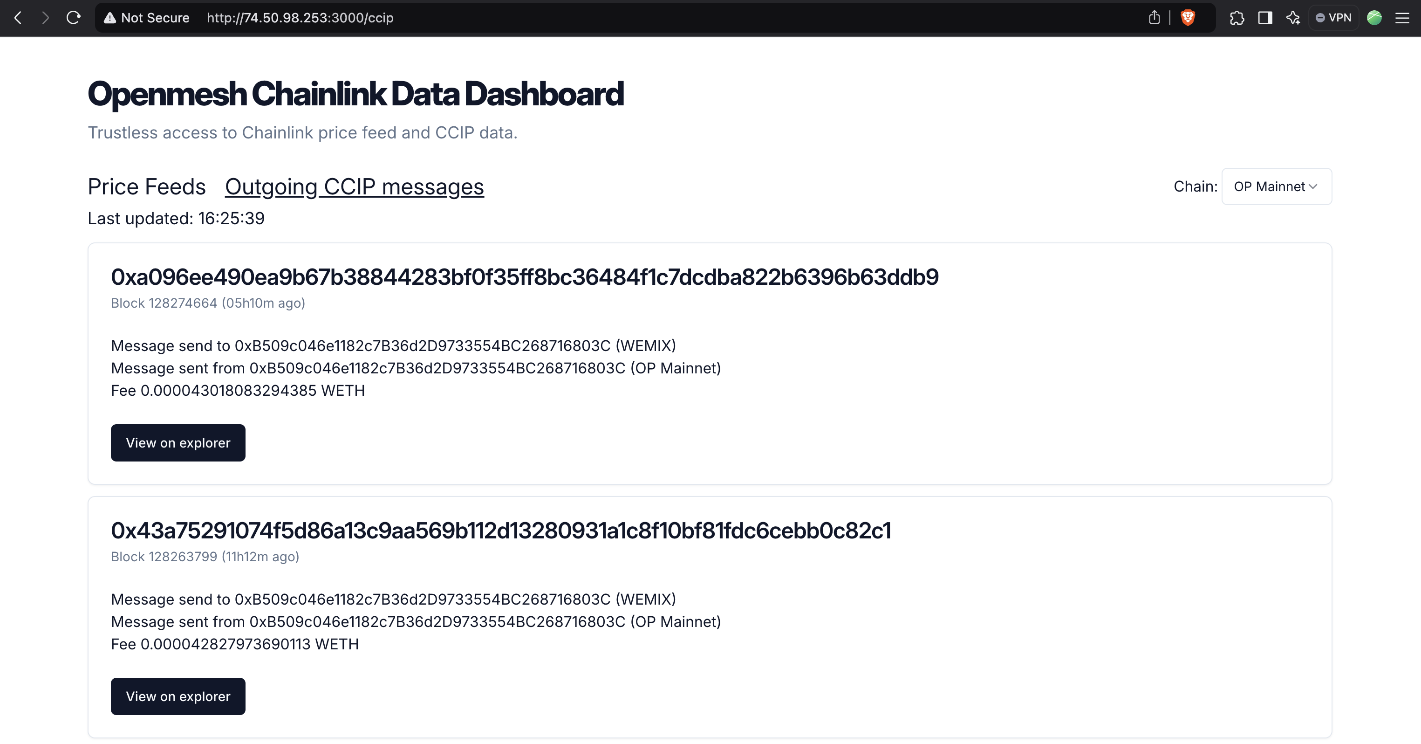This screenshot has height=744, width=1421.
Task: Expand the OP Mainnet chain dropdown
Action: pos(1277,186)
